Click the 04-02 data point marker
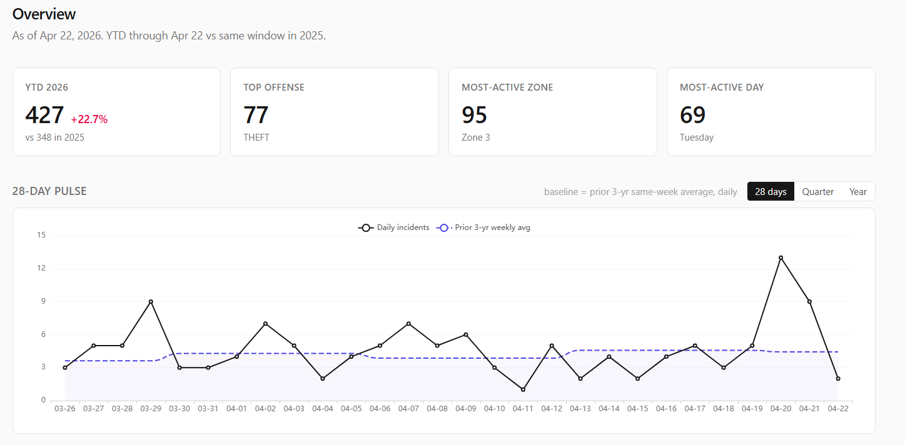 pos(265,324)
